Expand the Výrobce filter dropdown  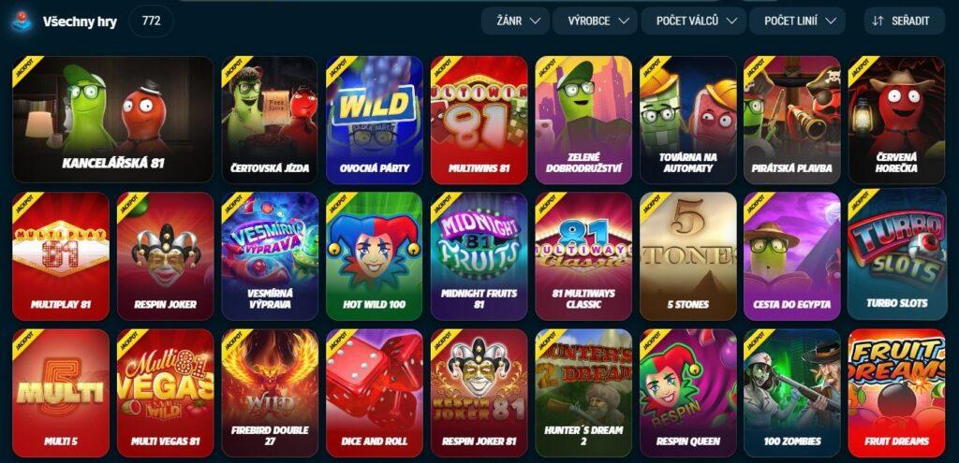tap(595, 21)
